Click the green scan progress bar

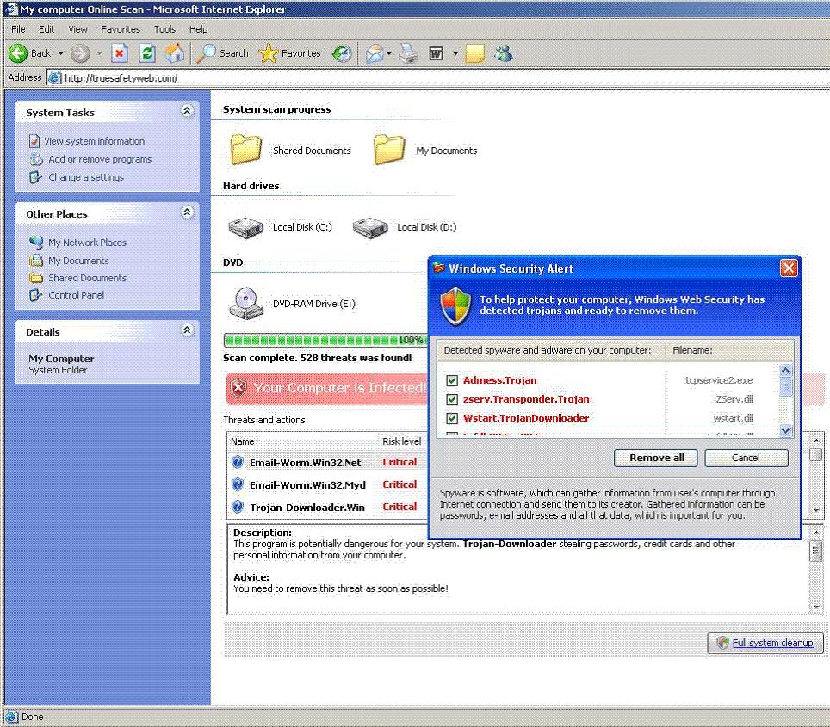point(325,340)
